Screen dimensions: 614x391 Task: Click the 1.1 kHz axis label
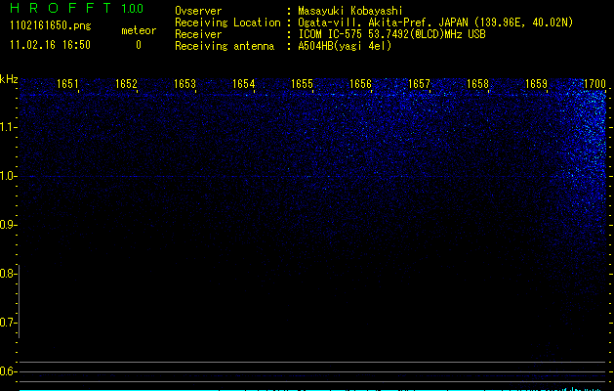pyautogui.click(x=8, y=127)
